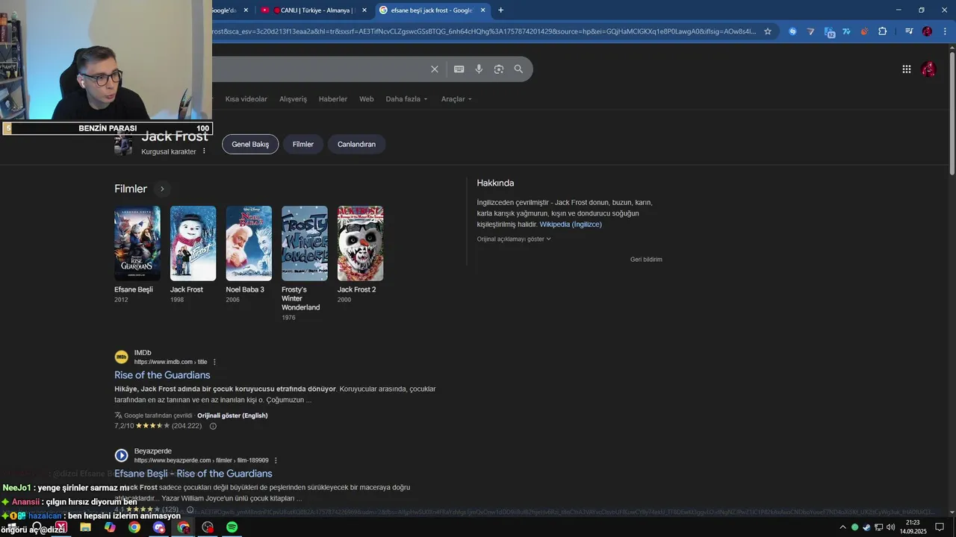956x537 pixels.
Task: Click the page vertical scrollbar
Action: 952,112
